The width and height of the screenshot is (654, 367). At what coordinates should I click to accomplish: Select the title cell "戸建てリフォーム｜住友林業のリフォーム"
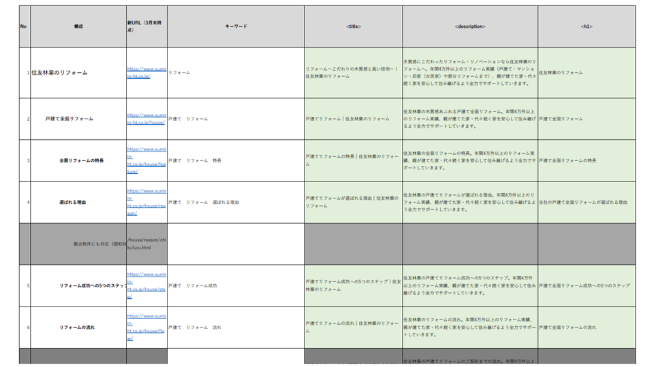(x=354, y=118)
